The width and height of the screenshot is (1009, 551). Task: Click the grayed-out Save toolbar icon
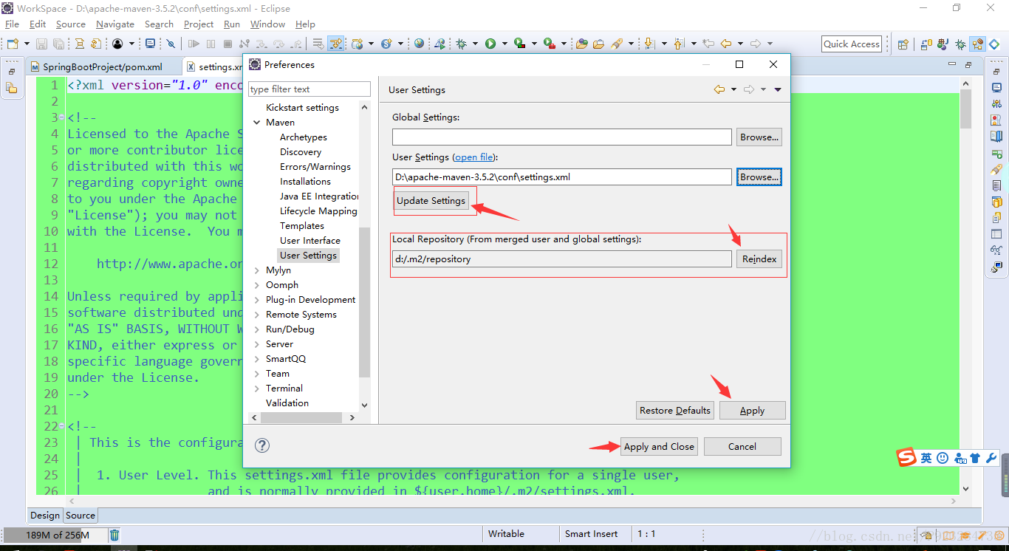coord(41,44)
